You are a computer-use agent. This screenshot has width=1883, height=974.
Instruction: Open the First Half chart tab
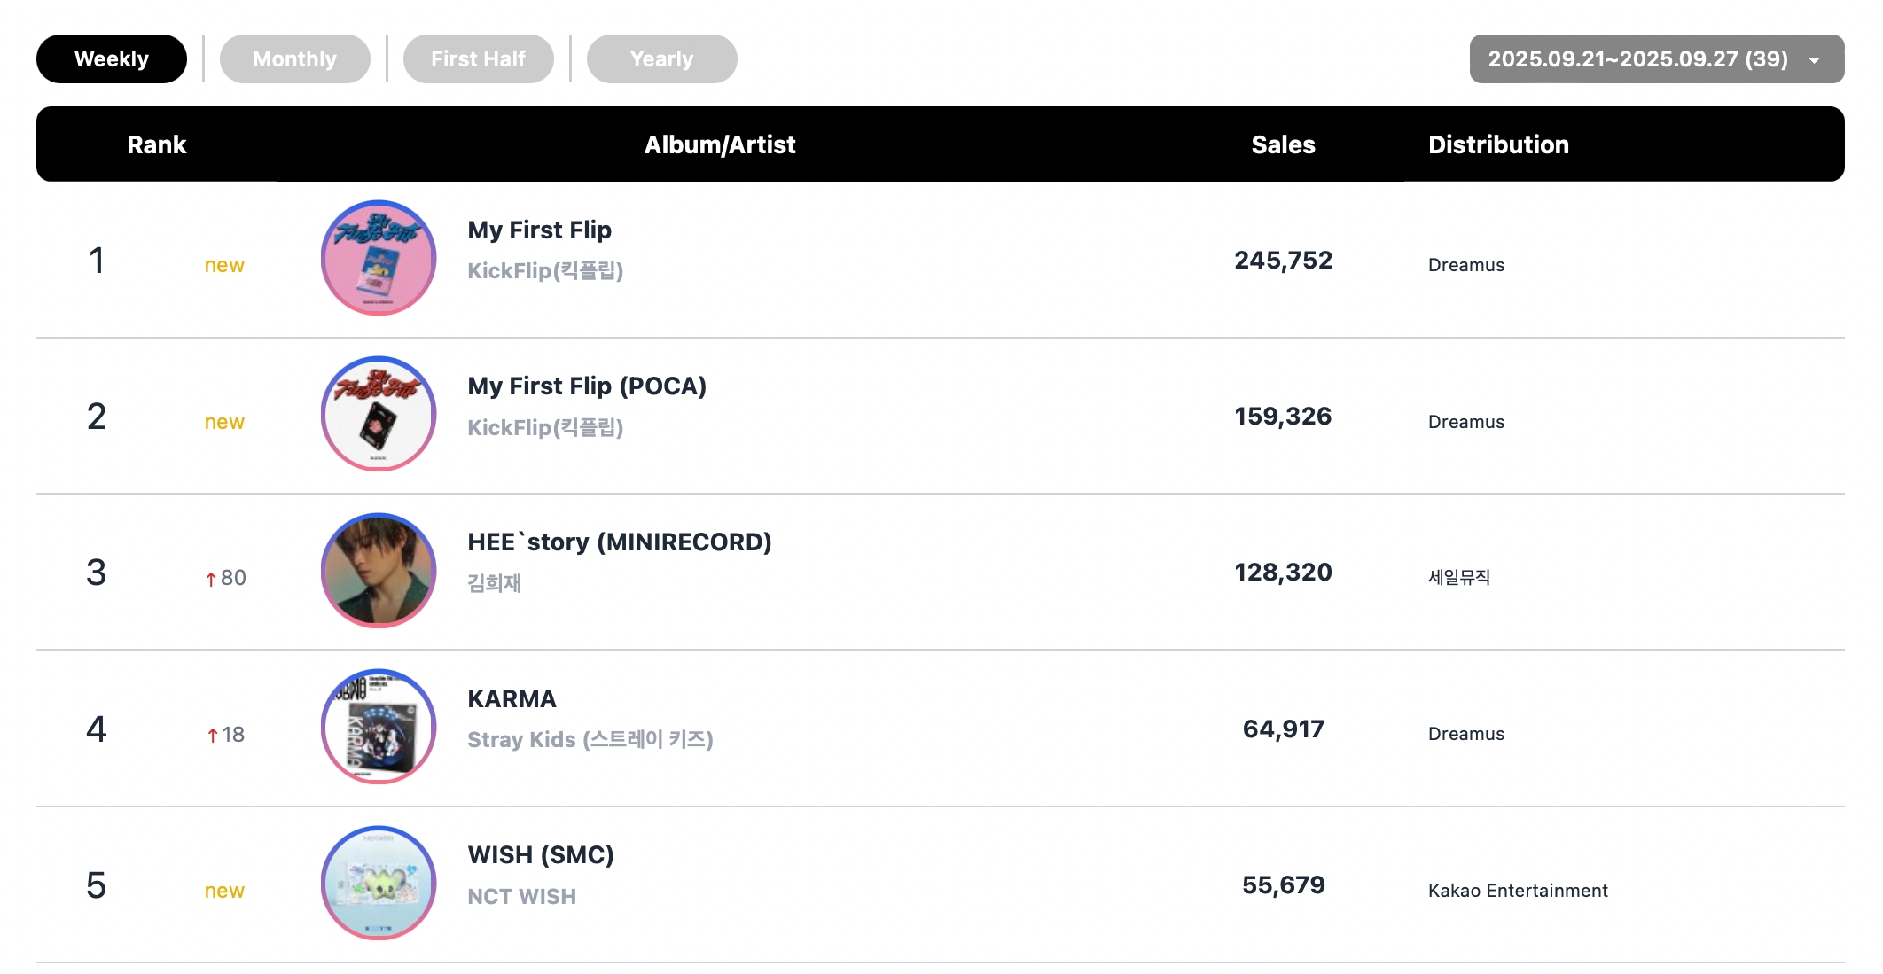tap(478, 59)
